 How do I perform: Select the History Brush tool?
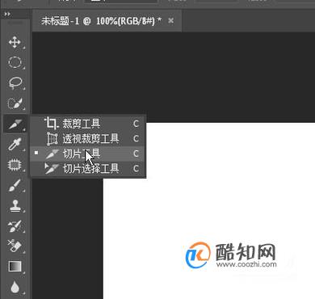(x=15, y=225)
